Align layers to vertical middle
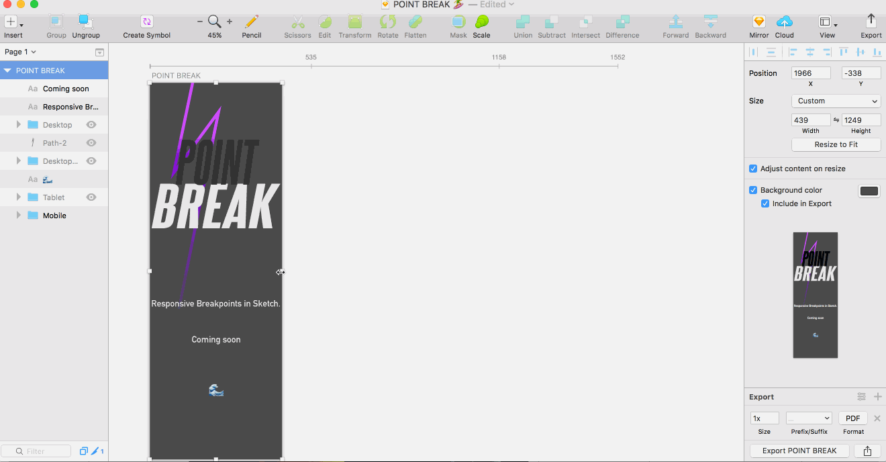The image size is (886, 462). [860, 52]
